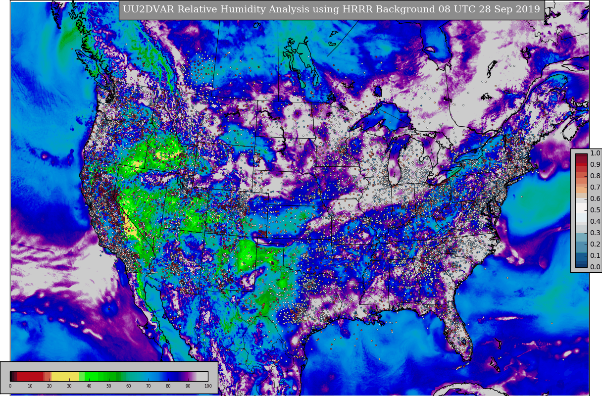
Task: Click the 0.7 label on the right colorbar
Action: tap(595, 188)
